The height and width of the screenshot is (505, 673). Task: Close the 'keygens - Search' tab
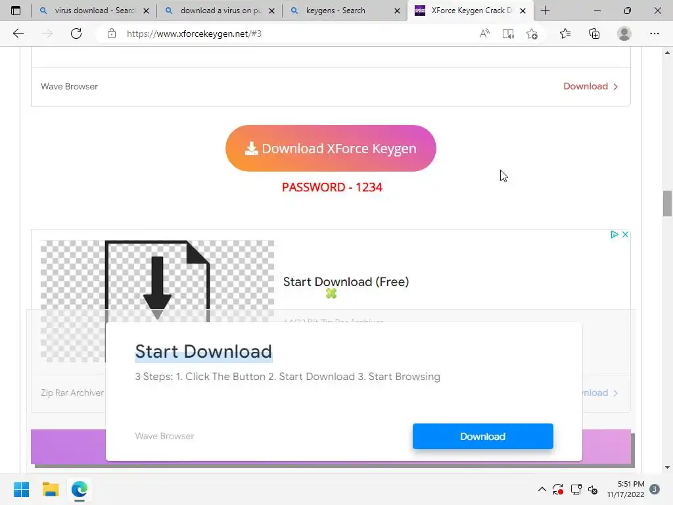pos(398,11)
